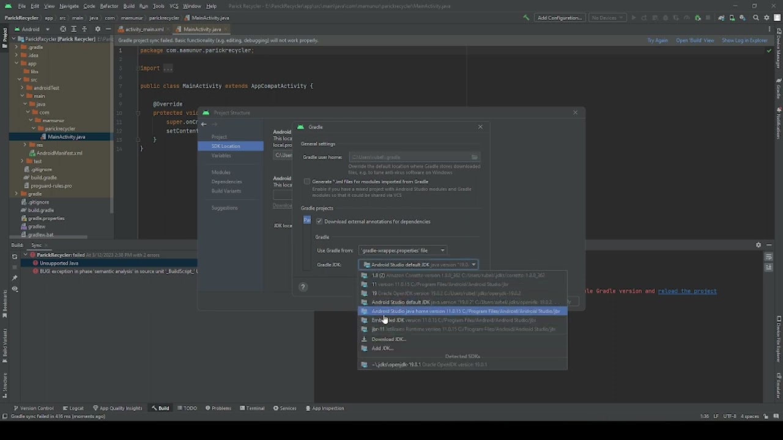This screenshot has width=783, height=440.
Task: Select Embedded JDK option in list
Action: click(x=462, y=320)
